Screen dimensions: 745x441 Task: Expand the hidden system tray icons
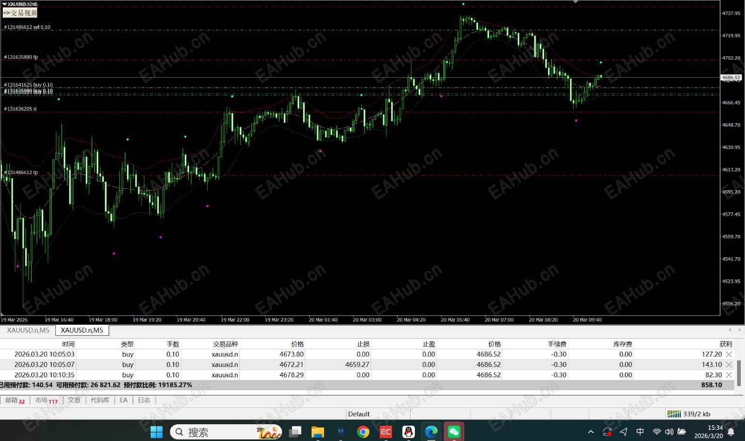pyautogui.click(x=591, y=432)
